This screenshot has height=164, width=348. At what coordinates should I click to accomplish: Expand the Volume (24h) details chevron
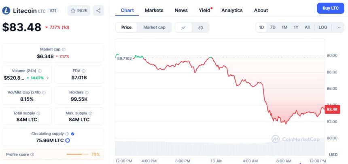click(x=48, y=78)
